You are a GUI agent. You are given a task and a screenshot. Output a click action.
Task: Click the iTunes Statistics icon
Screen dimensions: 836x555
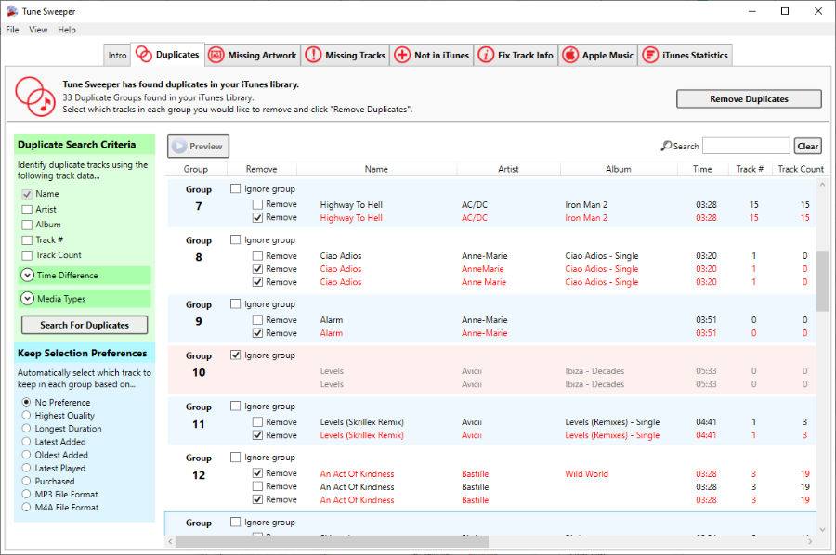[650, 55]
